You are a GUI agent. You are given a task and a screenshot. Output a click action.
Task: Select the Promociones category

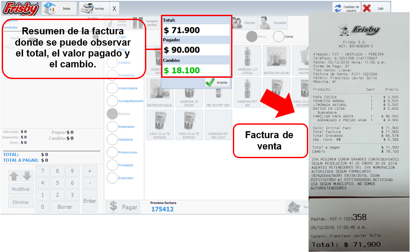(x=112, y=152)
